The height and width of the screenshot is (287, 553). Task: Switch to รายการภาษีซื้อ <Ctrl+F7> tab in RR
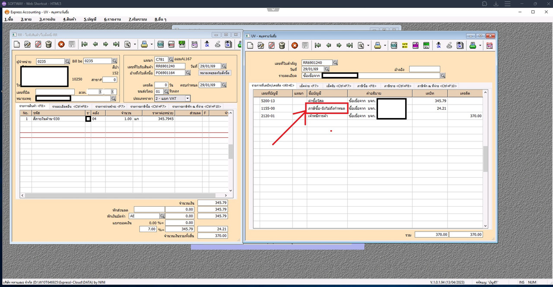pos(149,106)
